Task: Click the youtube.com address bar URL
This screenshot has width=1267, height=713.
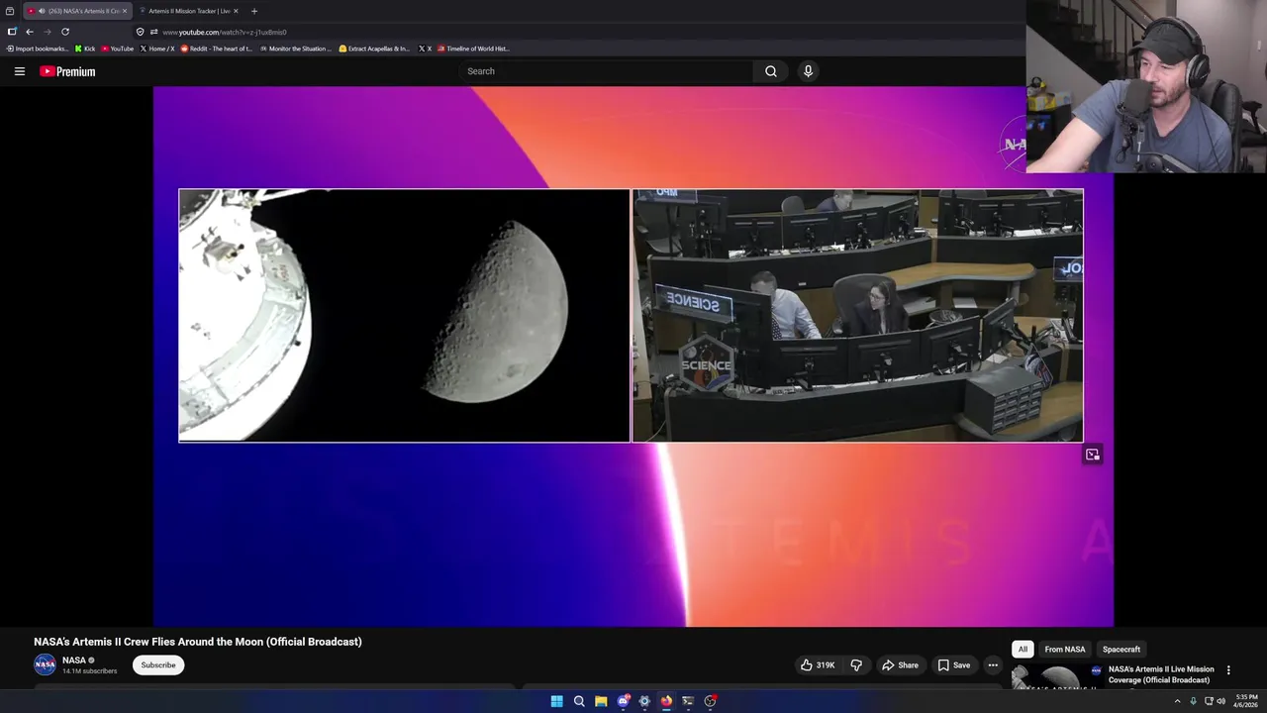Action: coord(225,32)
